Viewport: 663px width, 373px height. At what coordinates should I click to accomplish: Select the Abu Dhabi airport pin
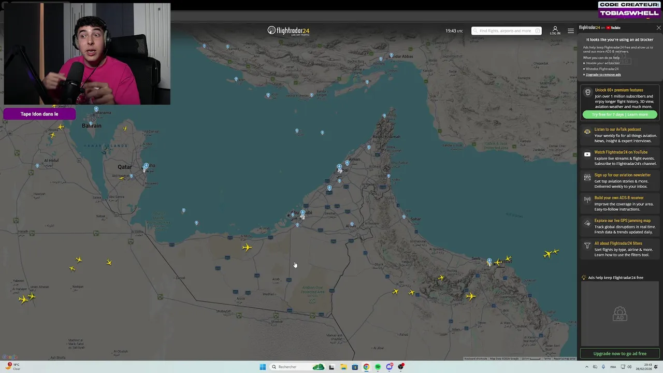[302, 212]
